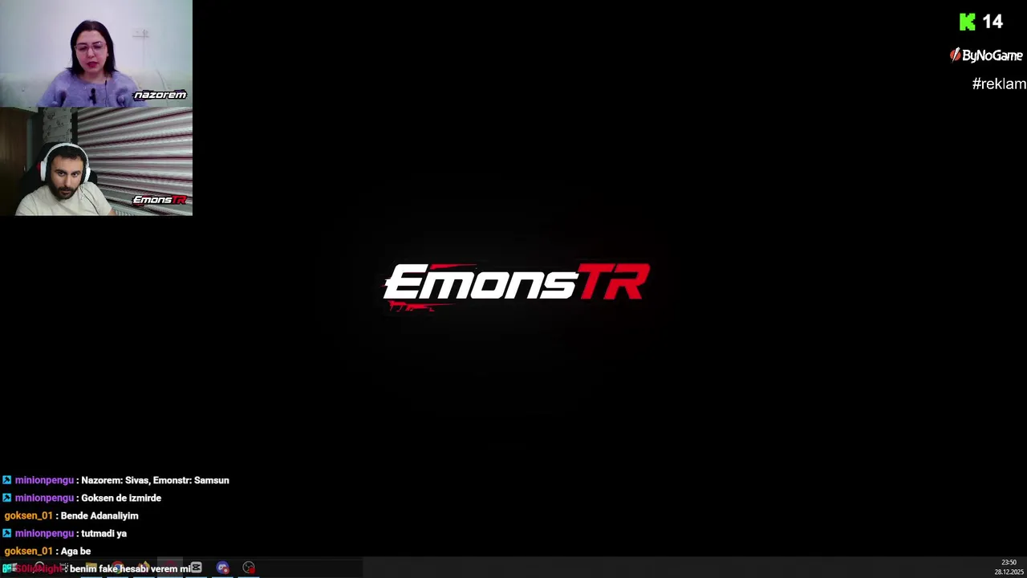Click the '#reklam' hashtag text
This screenshot has width=1027, height=578.
click(x=999, y=83)
